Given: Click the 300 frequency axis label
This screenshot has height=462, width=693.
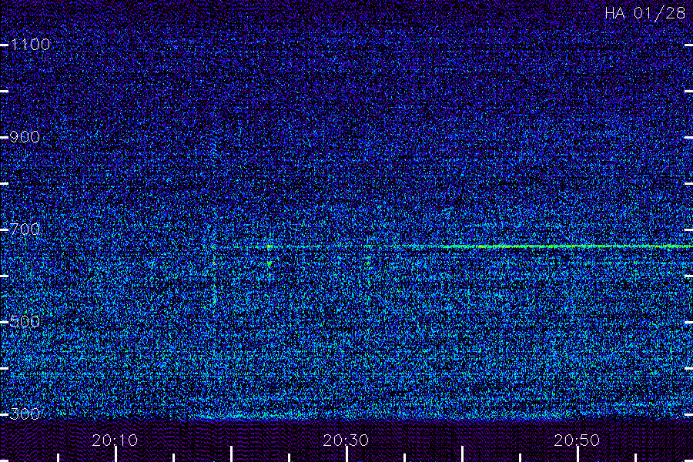Looking at the screenshot, I should point(25,413).
